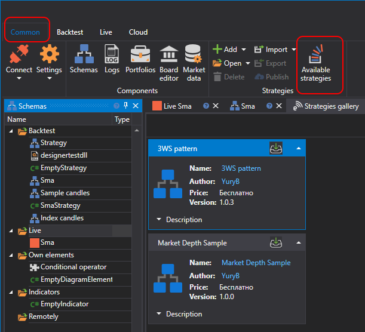Open the Market Depth Sample name link
The height and width of the screenshot is (332, 365).
tap(256, 263)
